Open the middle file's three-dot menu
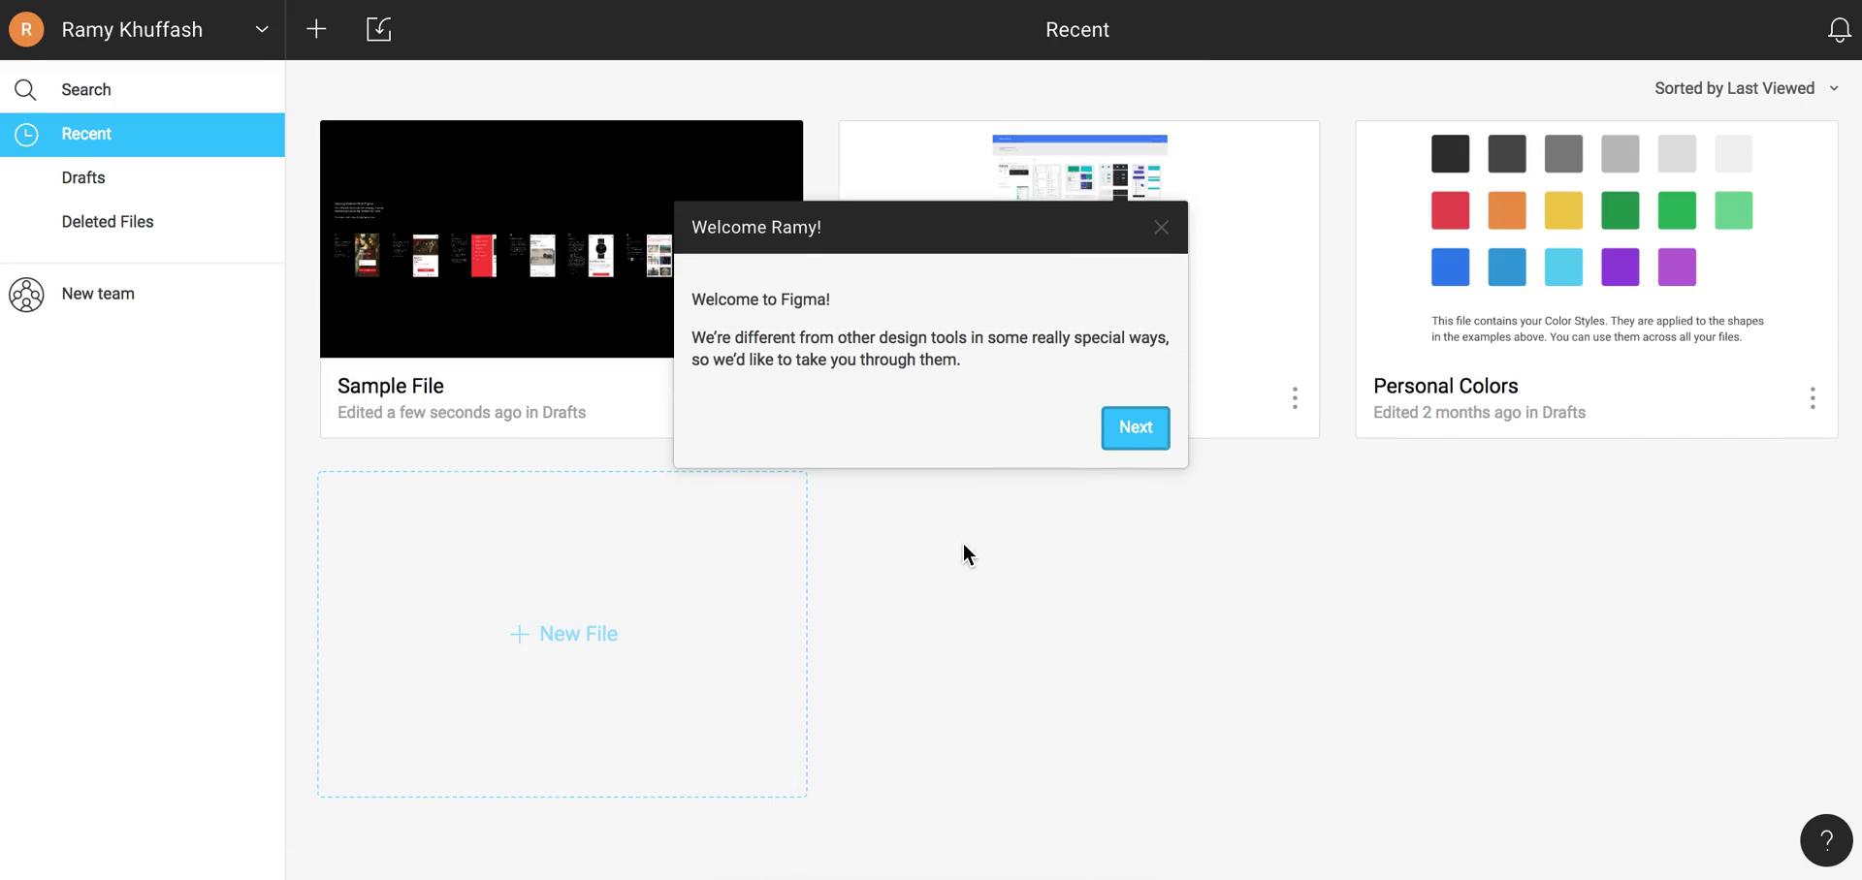Screen dimensions: 1862x880 tap(1295, 397)
